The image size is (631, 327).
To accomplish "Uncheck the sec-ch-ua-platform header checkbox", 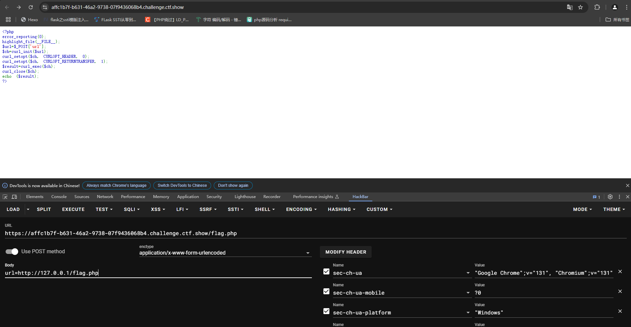I will pos(326,311).
